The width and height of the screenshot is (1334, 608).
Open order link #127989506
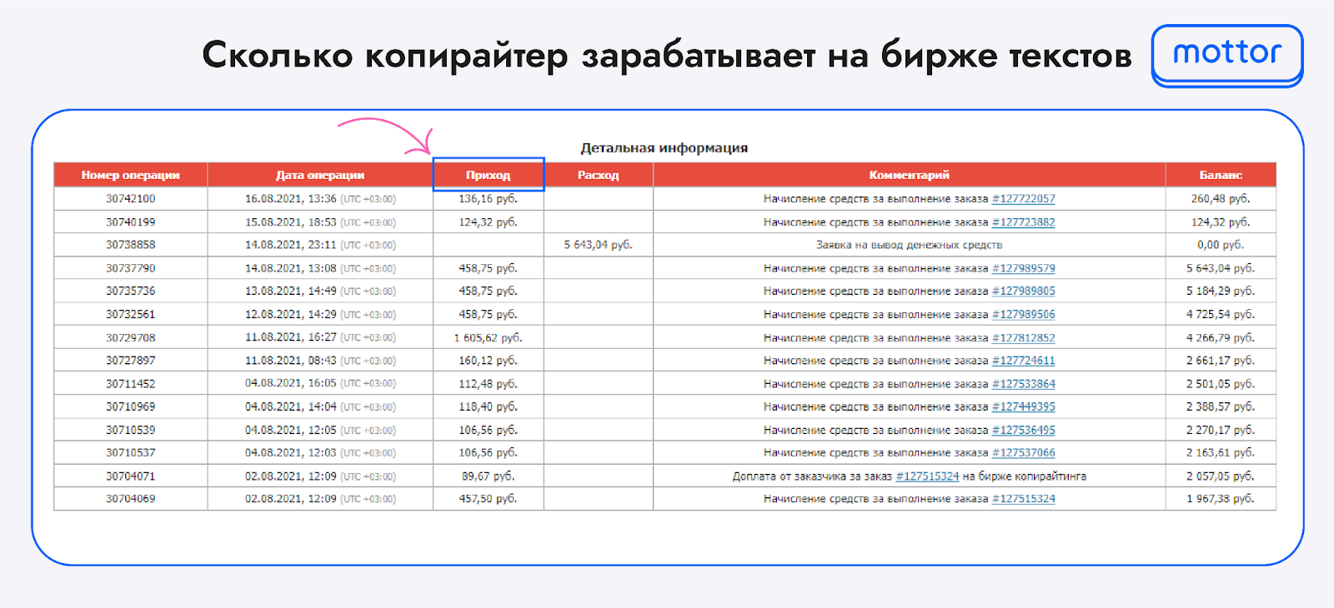tap(1023, 315)
